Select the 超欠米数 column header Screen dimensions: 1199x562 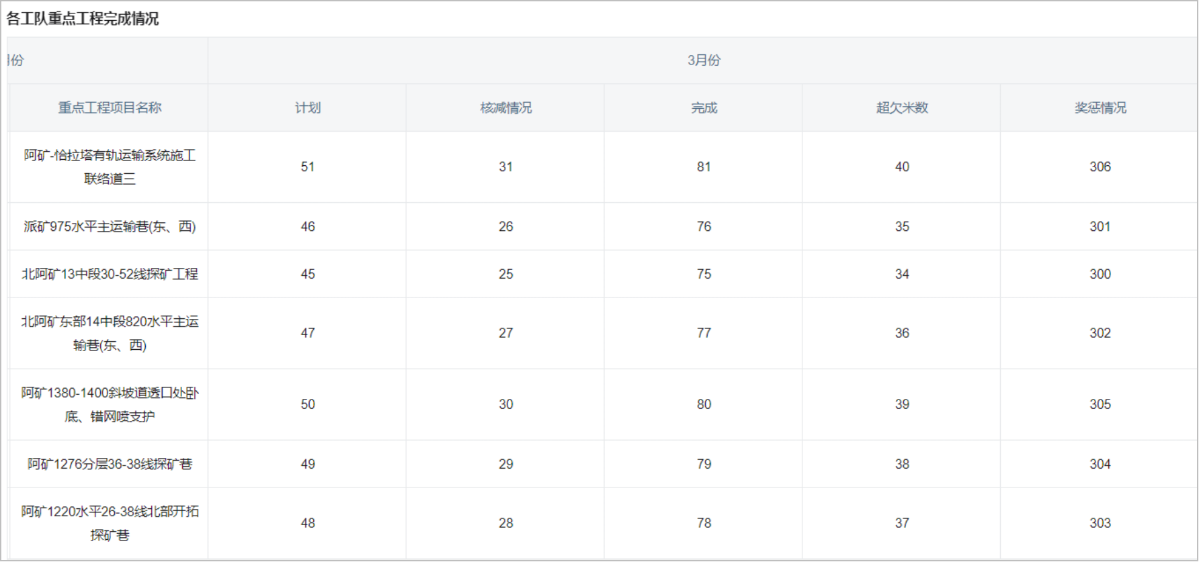[902, 107]
